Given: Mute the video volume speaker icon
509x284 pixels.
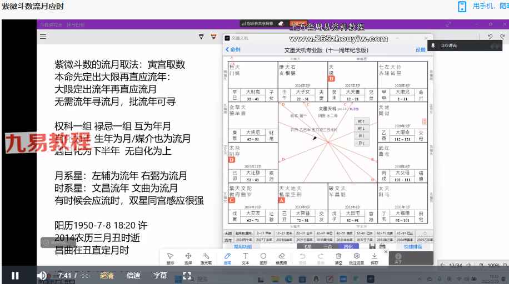Looking at the screenshot, I should [42, 275].
